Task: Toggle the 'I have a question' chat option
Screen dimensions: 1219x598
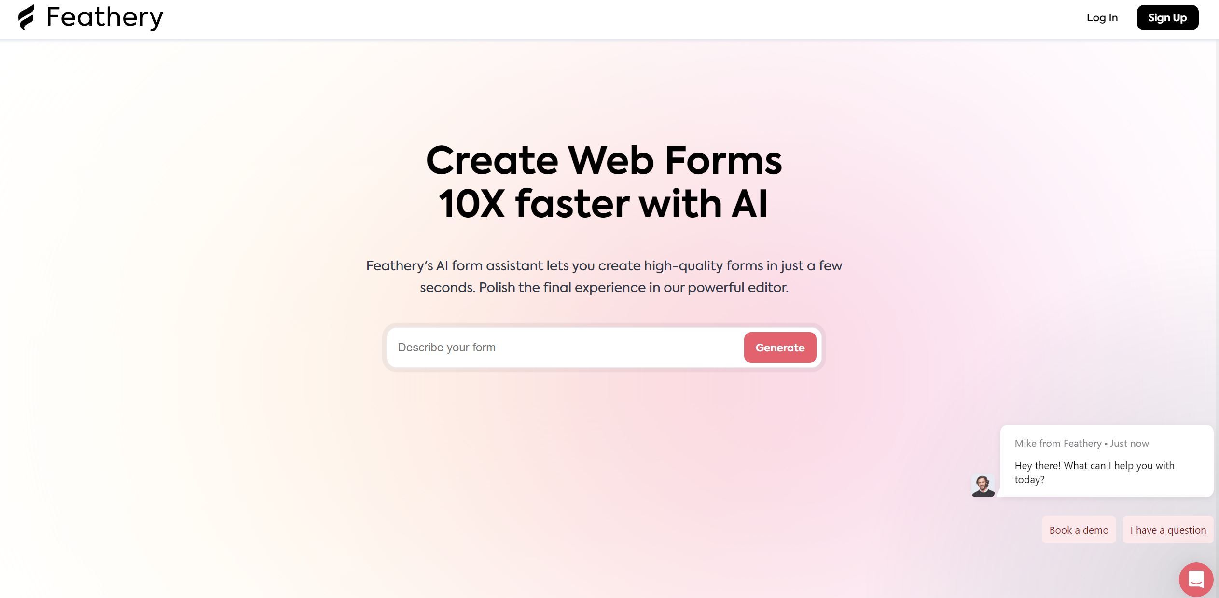Action: pos(1168,529)
